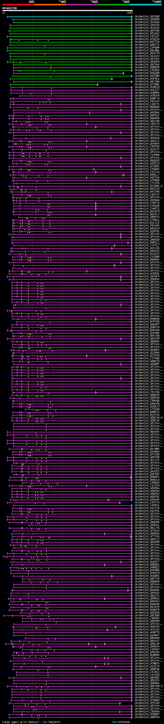Click the orange ~40% identity legend segment

[50, 5]
